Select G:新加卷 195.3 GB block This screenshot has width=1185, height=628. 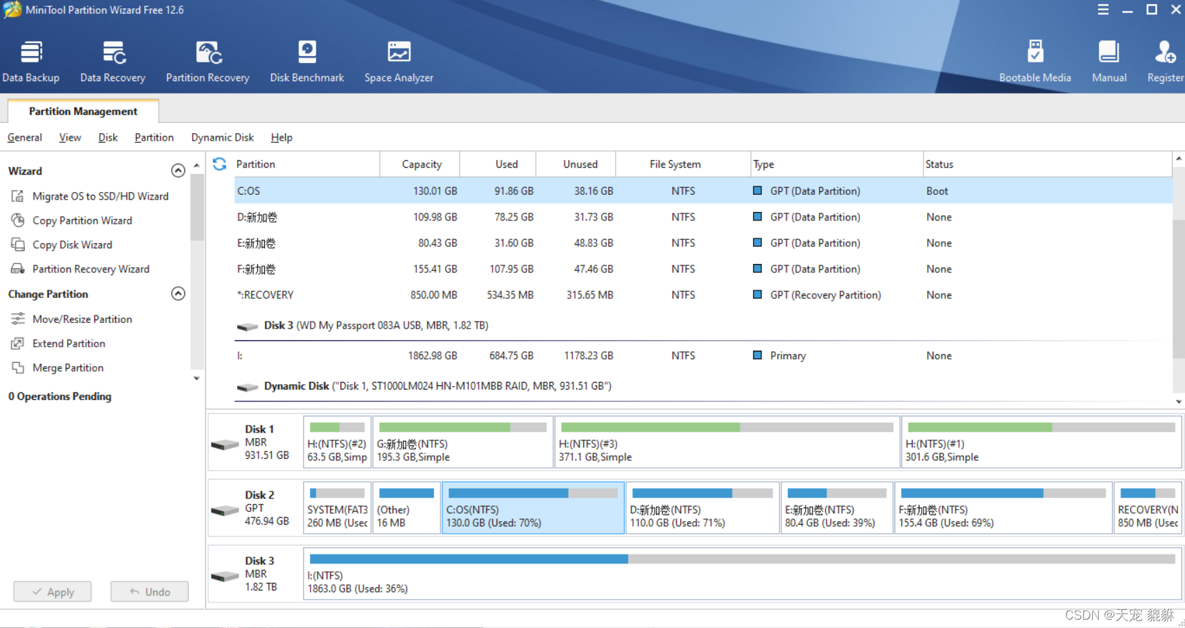[x=462, y=442]
